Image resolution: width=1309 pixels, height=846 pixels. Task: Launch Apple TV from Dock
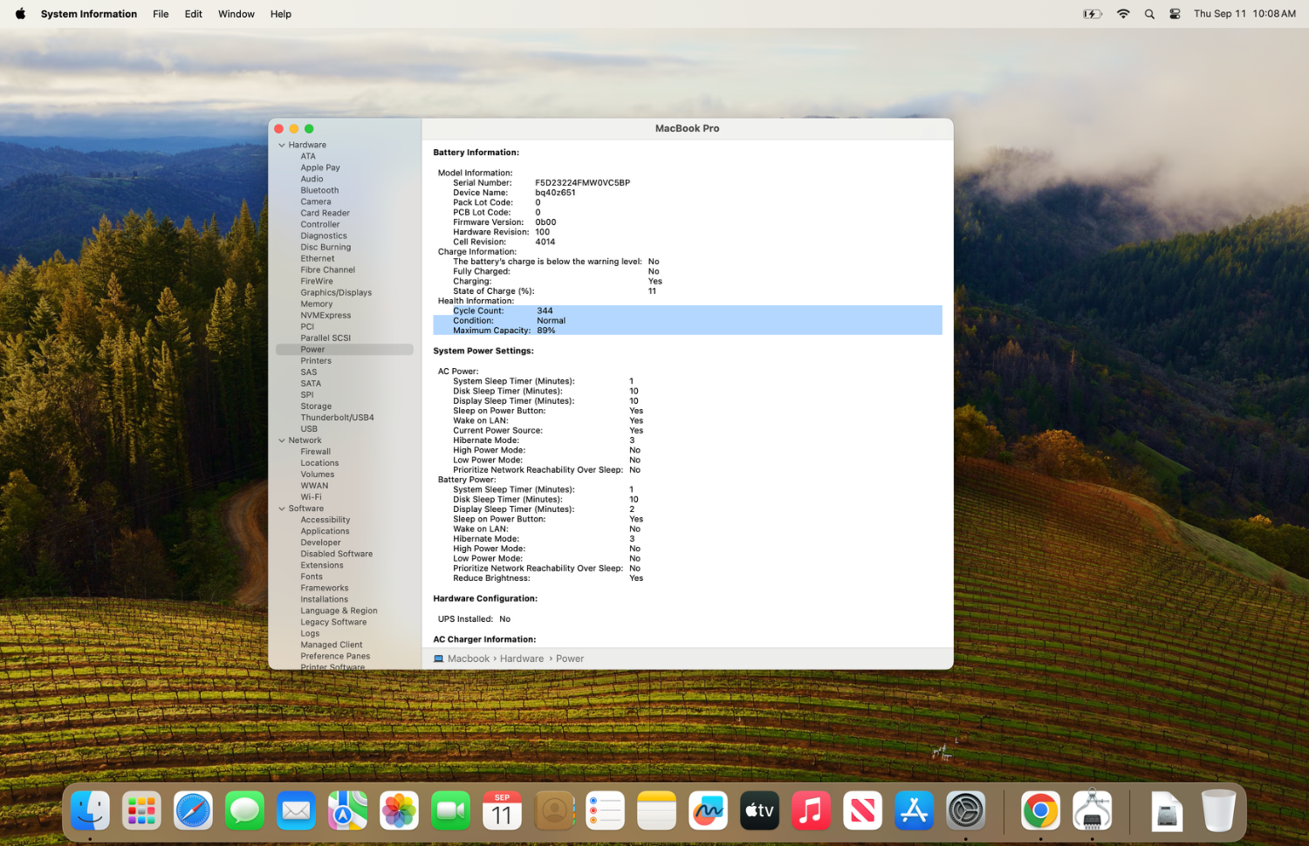[x=759, y=810]
